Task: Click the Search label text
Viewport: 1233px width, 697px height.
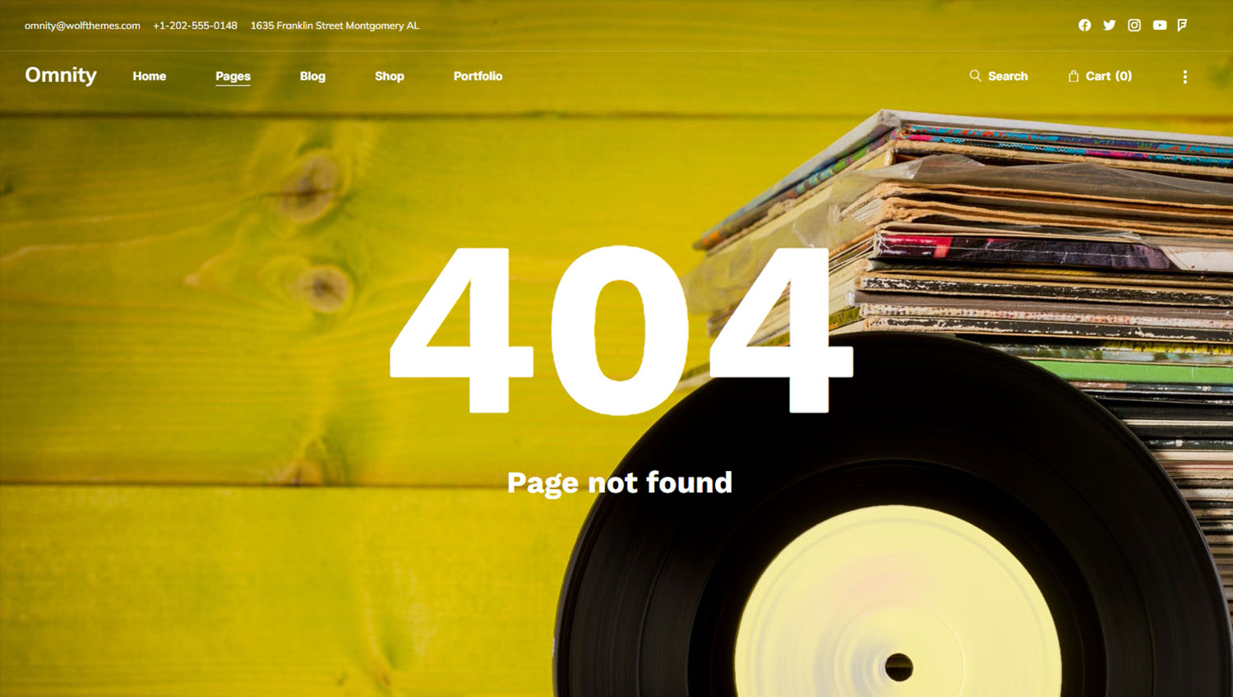Action: pyautogui.click(x=1008, y=76)
